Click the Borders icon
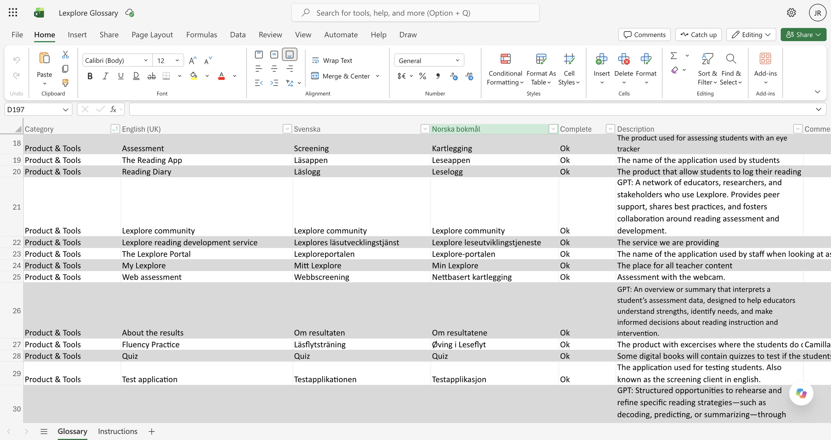This screenshot has height=440, width=831. coord(166,76)
